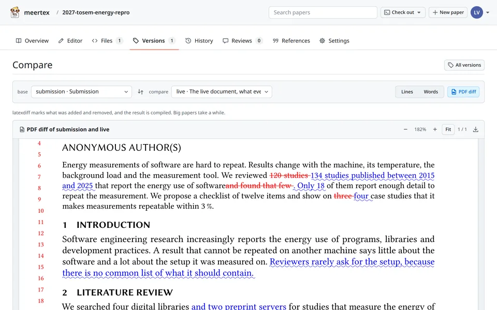This screenshot has width=497, height=310.
Task: Switch to the Files tab
Action: coord(107,40)
